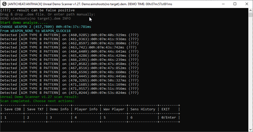Click option number 2 under Save TXT
Image resolution: width=253 pixels, height=132 pixels.
[28, 118]
